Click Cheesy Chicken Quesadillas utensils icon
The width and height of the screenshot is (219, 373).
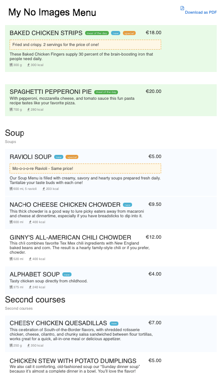(11, 345)
